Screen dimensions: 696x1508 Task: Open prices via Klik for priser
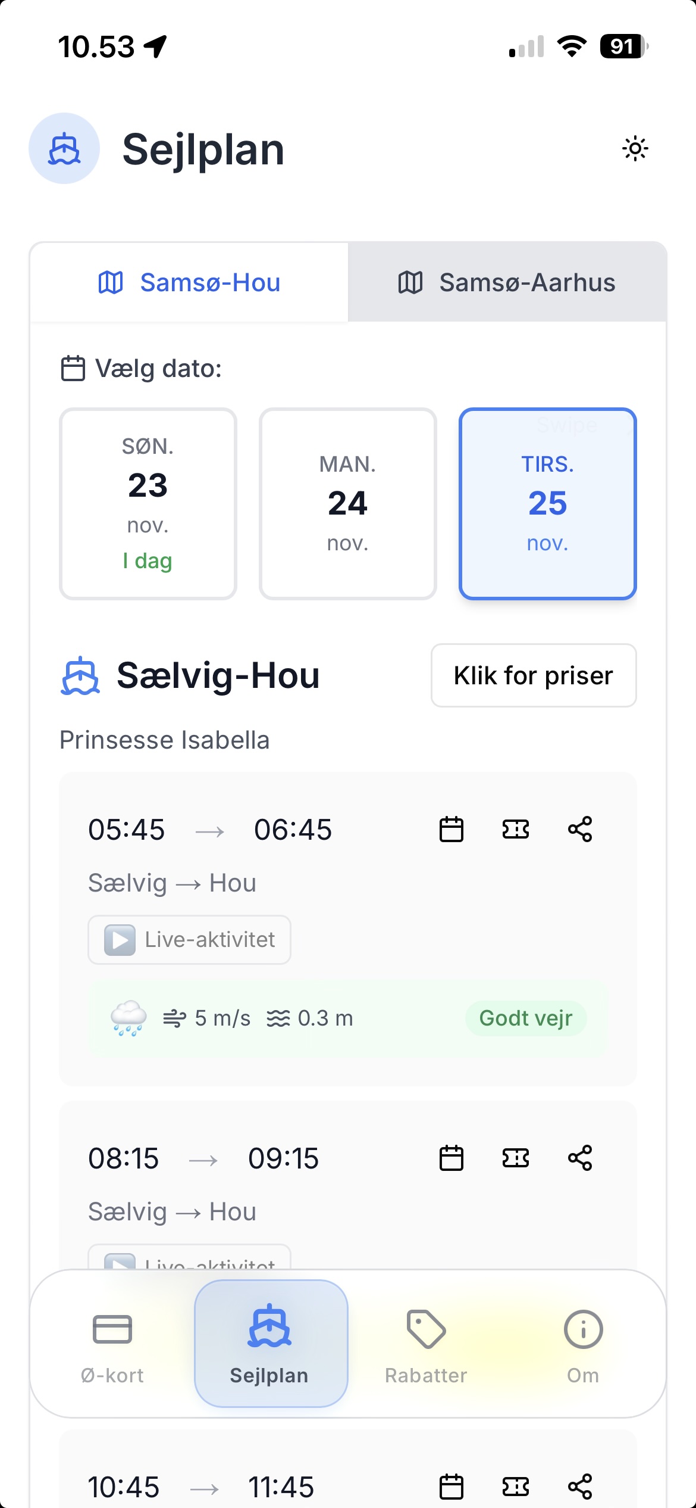click(534, 675)
